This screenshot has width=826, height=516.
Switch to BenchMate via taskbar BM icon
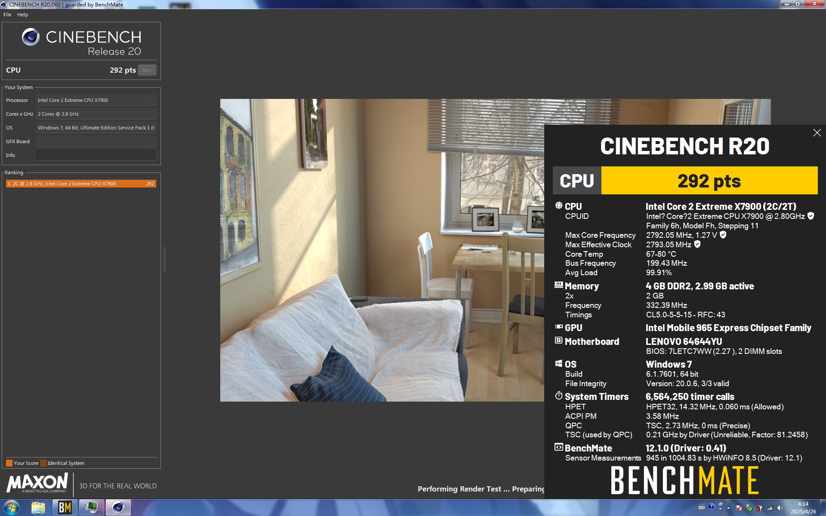[x=65, y=508]
